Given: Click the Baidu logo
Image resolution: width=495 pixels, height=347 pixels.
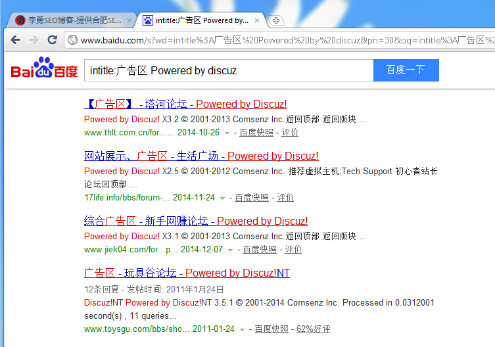Looking at the screenshot, I should click(44, 68).
